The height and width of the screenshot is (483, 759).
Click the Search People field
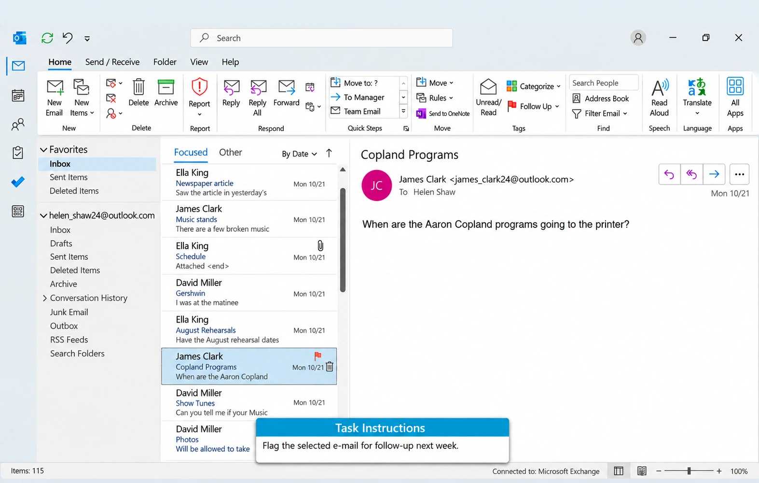pyautogui.click(x=604, y=83)
